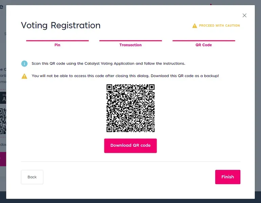Click the yellow backup warning triangle
The height and width of the screenshot is (203, 261).
[24, 76]
